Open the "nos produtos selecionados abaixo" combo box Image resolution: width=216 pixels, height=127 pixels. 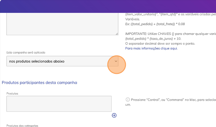[x=62, y=61]
